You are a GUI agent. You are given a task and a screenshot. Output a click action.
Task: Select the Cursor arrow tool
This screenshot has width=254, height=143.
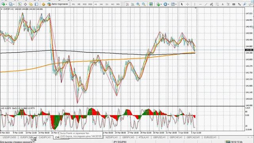[x=182, y=4]
